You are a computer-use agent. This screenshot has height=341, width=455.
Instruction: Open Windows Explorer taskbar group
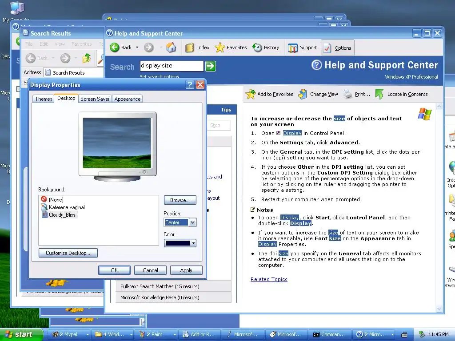click(113, 334)
